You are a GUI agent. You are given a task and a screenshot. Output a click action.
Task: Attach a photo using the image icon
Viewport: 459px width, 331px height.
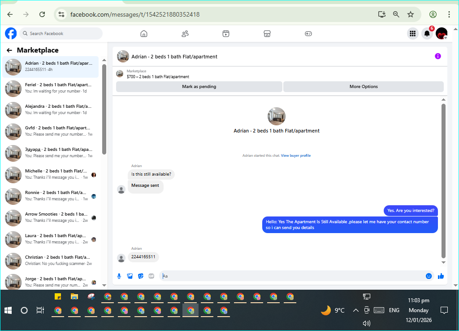tap(130, 276)
